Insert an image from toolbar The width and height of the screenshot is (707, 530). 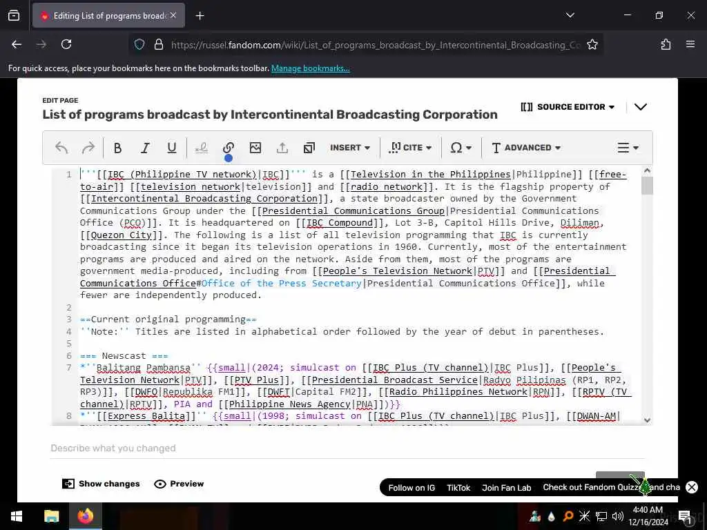point(255,148)
